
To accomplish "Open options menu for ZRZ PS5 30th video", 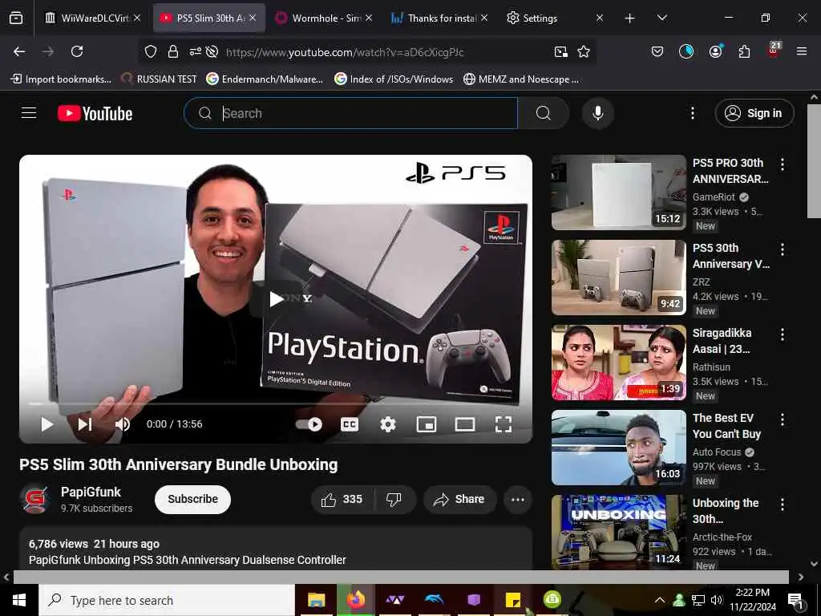I will point(783,249).
